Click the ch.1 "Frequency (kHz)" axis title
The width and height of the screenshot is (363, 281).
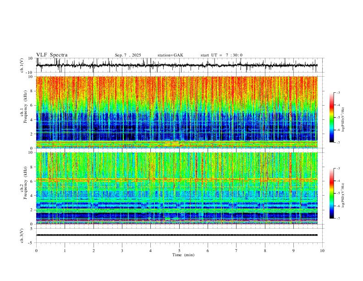pyautogui.click(x=25, y=107)
